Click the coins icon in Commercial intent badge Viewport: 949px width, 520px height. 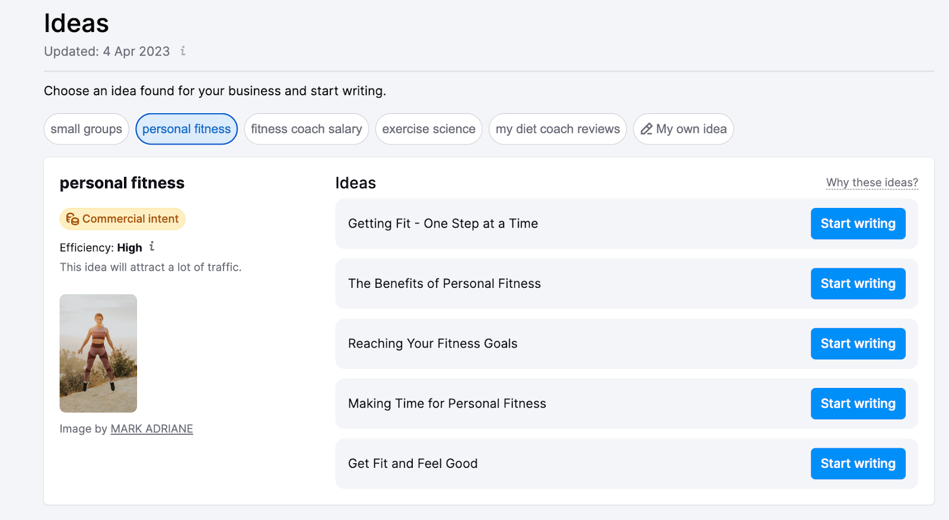tap(72, 219)
